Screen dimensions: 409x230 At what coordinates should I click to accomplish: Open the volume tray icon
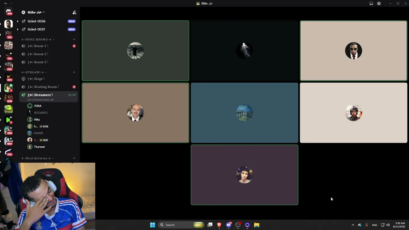tap(388, 225)
